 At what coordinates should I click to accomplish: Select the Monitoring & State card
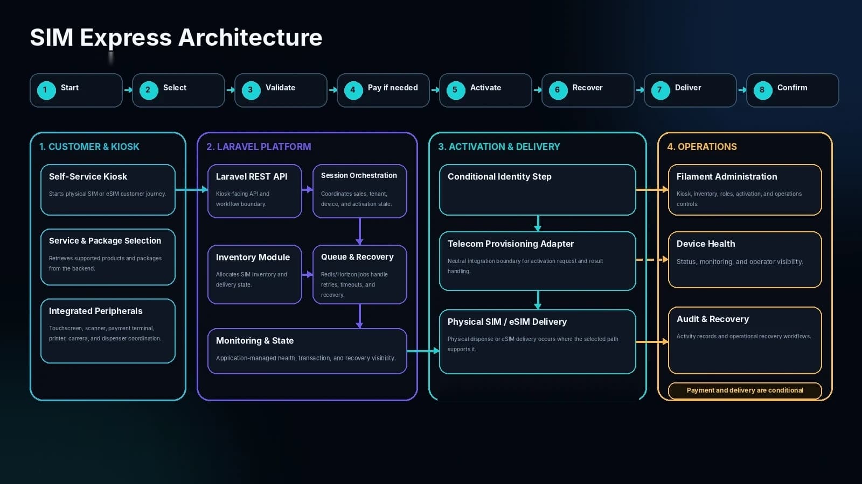coord(307,351)
